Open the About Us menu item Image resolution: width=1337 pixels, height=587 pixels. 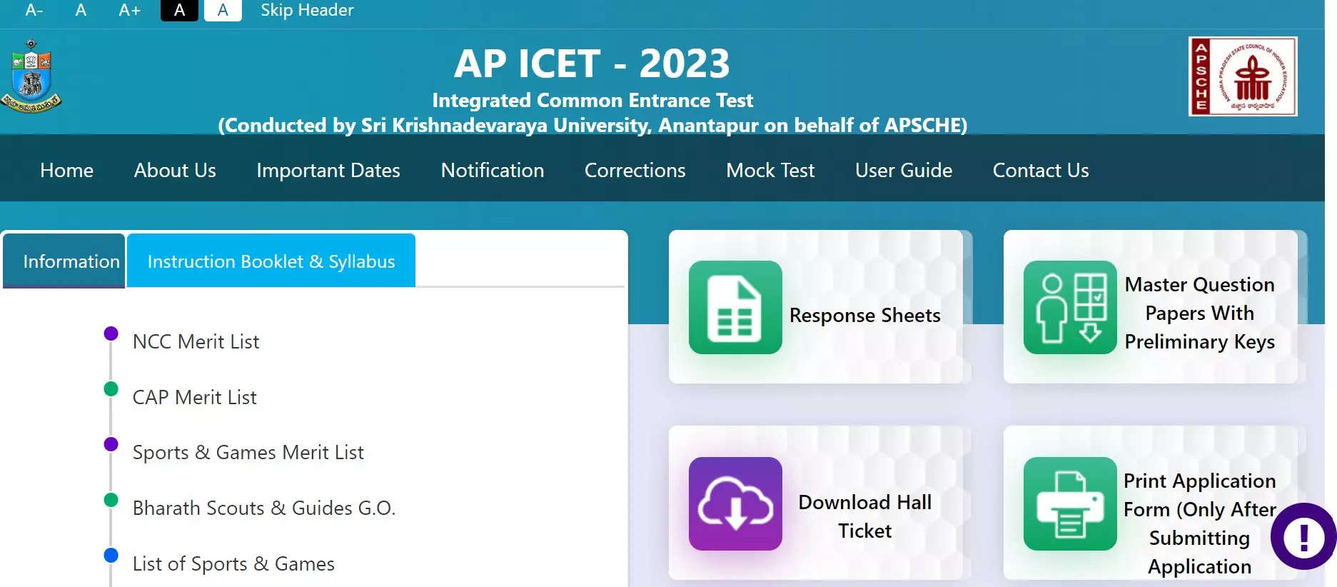tap(175, 170)
